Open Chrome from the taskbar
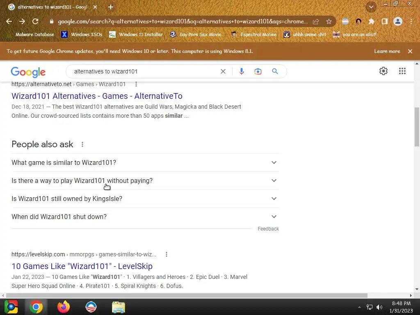Image resolution: width=420 pixels, height=315 pixels. pyautogui.click(x=36, y=307)
